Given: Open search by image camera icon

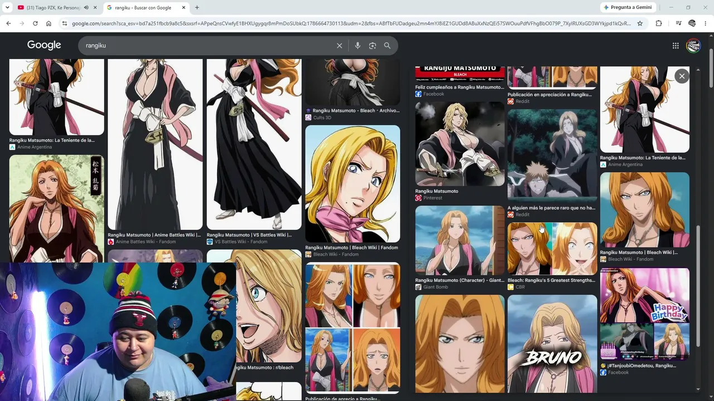Looking at the screenshot, I should tap(373, 46).
